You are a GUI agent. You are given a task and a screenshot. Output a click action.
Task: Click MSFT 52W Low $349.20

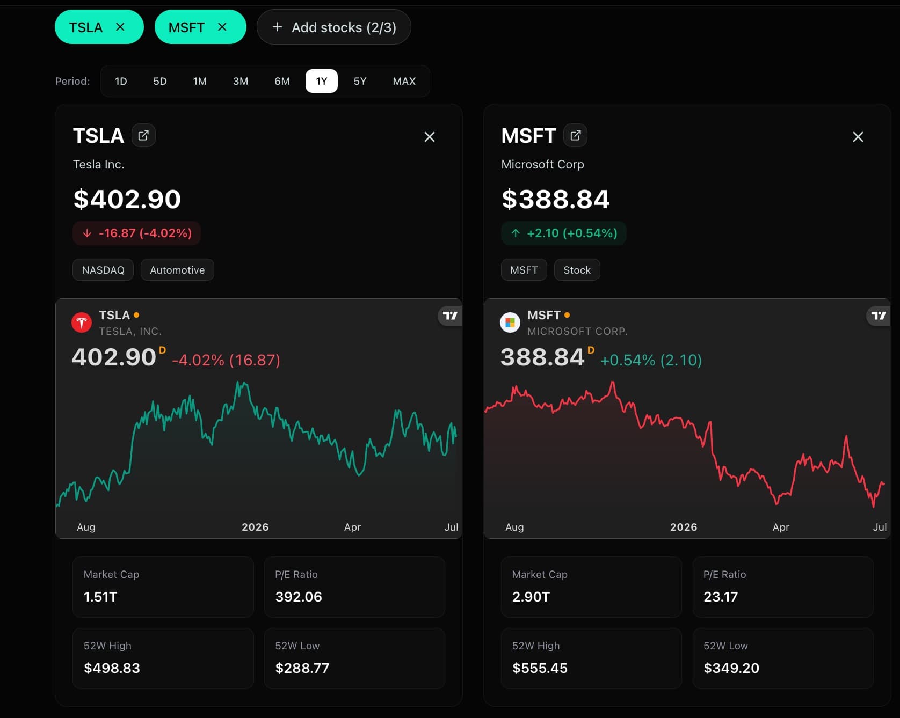point(783,658)
